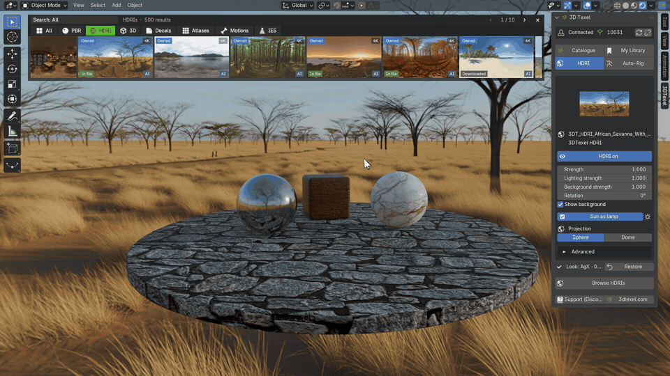Open shading options dropdown arrow
This screenshot has height=376, width=670.
tap(650, 6)
